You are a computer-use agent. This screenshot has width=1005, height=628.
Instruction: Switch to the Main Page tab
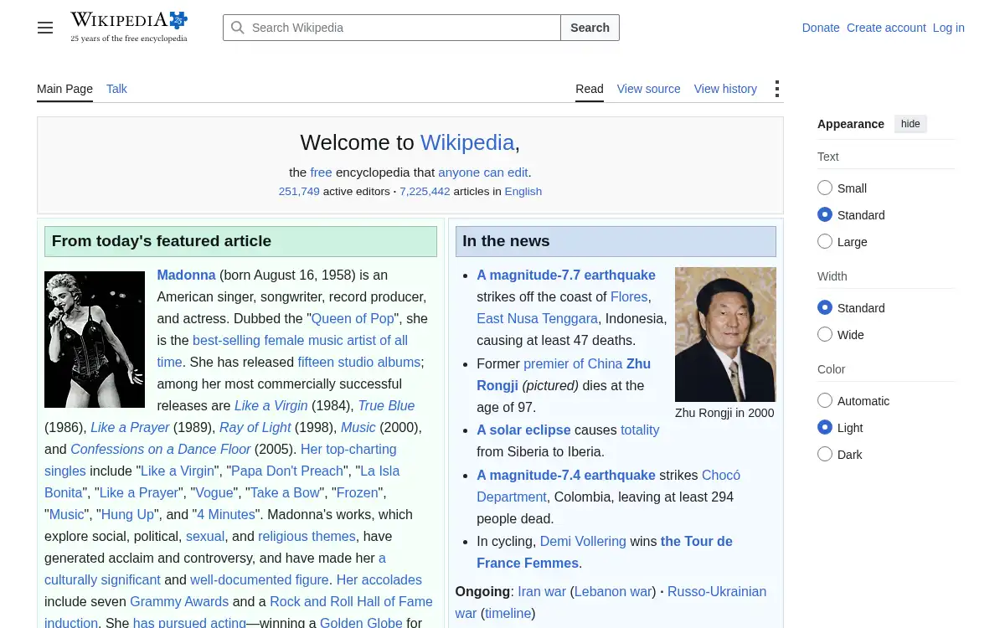coord(64,89)
